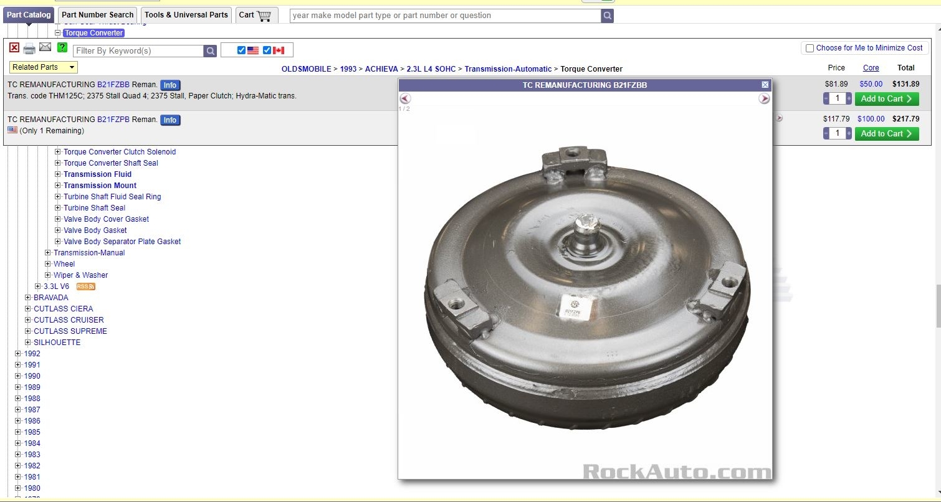Expand the Transmission-Manual category
This screenshot has width=941, height=502.
(48, 253)
